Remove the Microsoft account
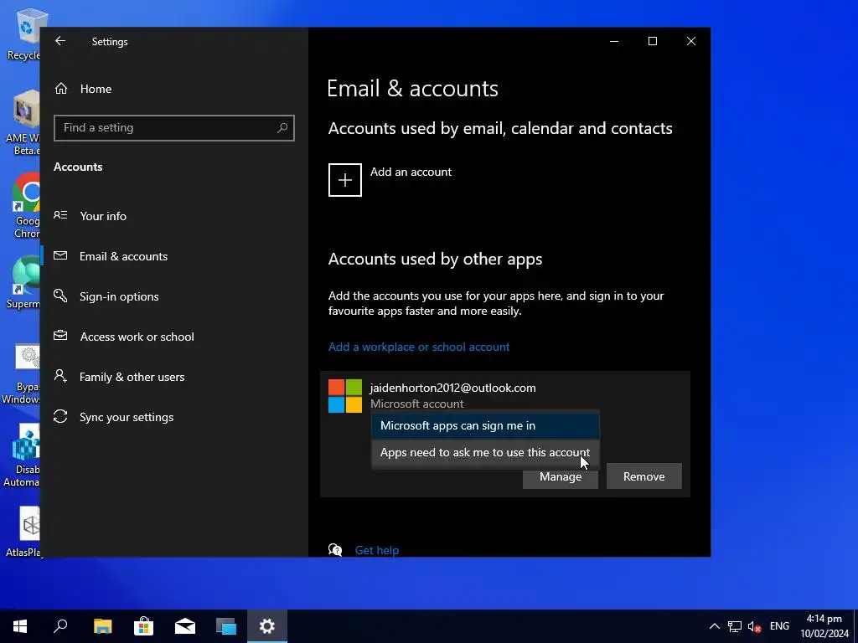 click(644, 476)
